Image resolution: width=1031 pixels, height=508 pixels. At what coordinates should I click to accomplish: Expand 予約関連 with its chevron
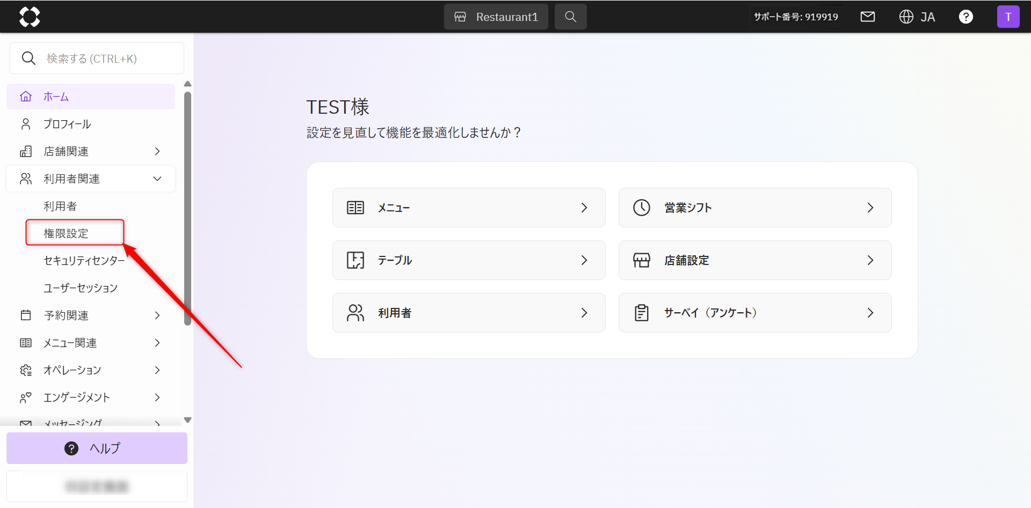coord(157,315)
